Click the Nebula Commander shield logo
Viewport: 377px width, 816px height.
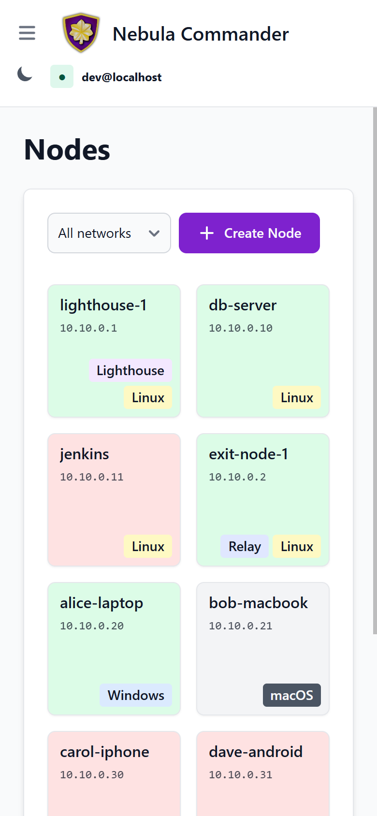coord(81,33)
